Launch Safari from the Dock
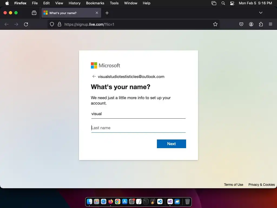This screenshot has width=277, height=208. [x=104, y=201]
